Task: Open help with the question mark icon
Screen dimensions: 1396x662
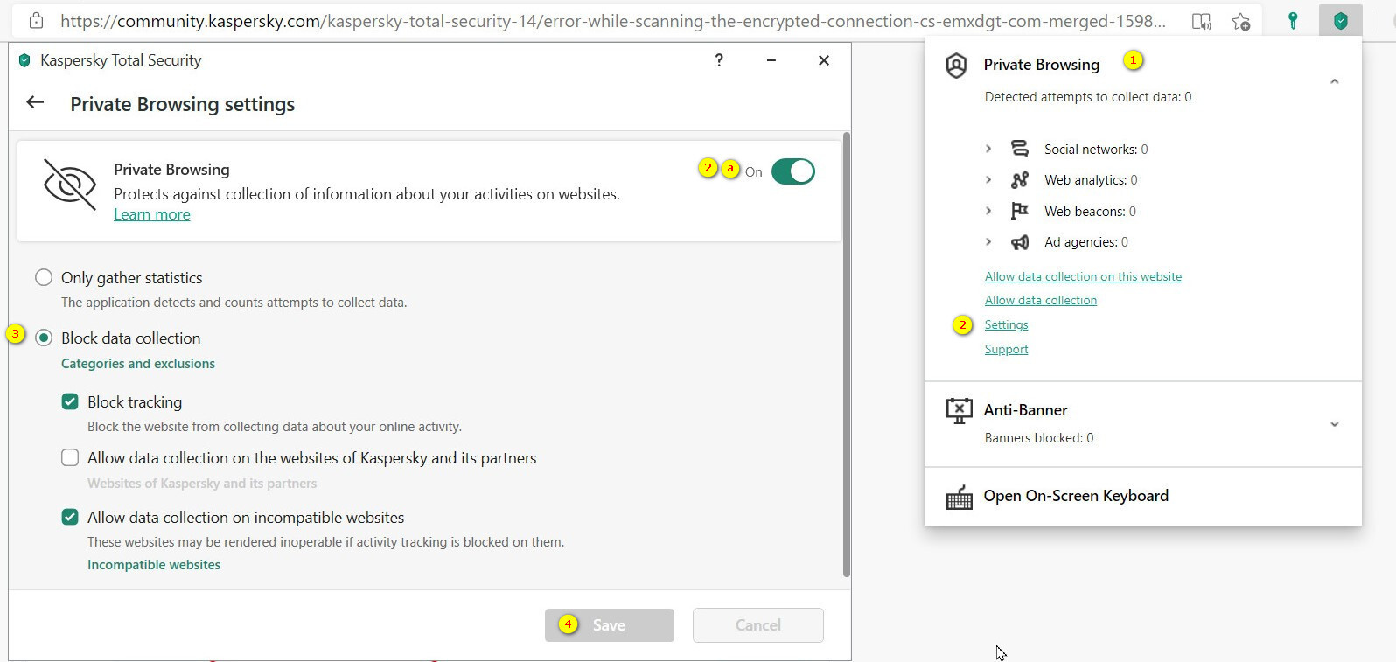Action: (x=719, y=59)
